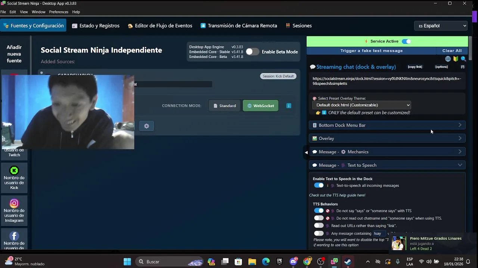
Task: Click the [?] help icon beside options
Action: click(x=463, y=67)
